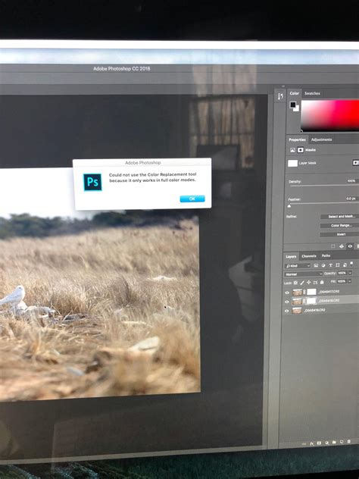Open the Opacity slider dropdown arrow
Screen dimensions: 359x479
click(x=350, y=273)
